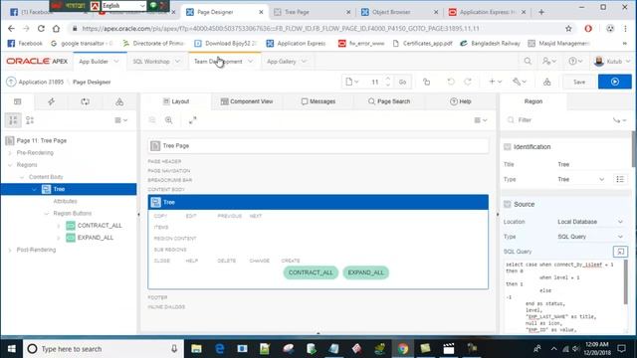Open the help question-mark menu
The height and width of the screenshot is (358, 637).
point(575,62)
